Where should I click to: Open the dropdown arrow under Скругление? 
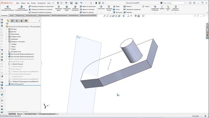(x=101, y=12)
